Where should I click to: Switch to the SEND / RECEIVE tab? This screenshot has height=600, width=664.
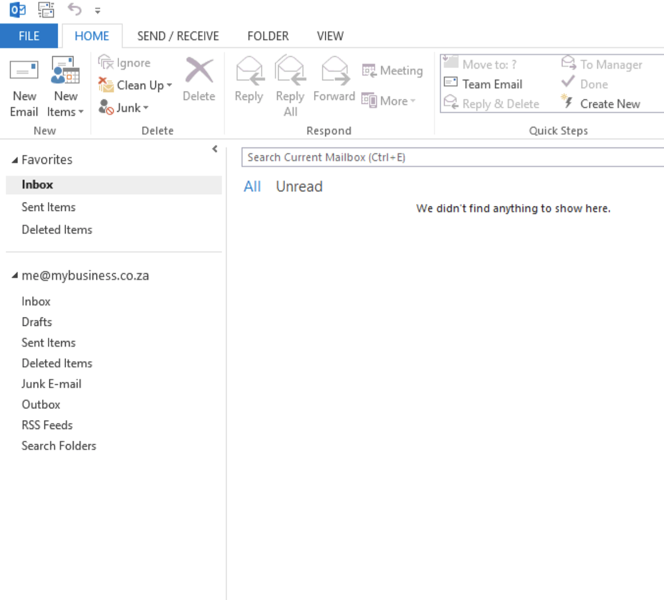[x=178, y=36]
